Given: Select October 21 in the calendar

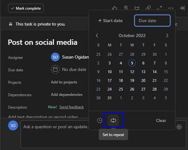Looking at the screenshot, I should point(155,80).
